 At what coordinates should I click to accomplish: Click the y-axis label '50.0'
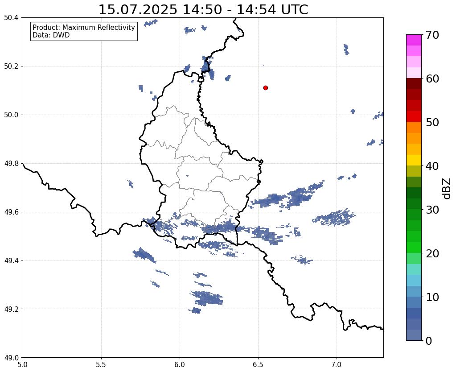pos(11,115)
